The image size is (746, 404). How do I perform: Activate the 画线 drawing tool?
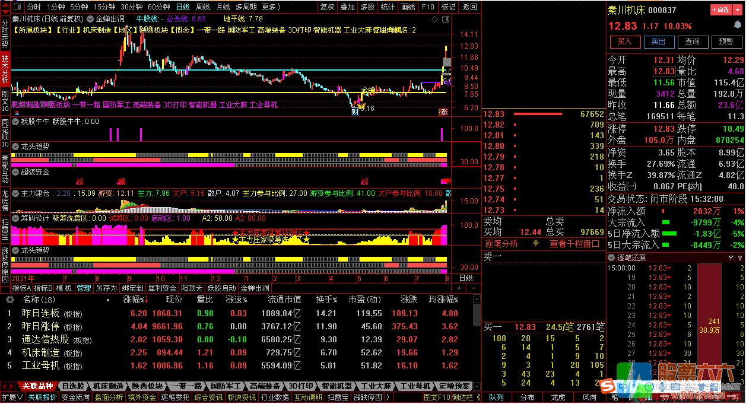tap(408, 7)
